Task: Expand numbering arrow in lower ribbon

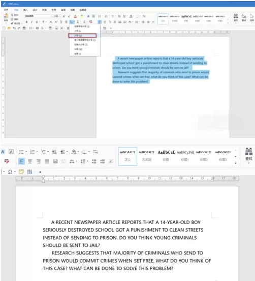Action: (37, 152)
